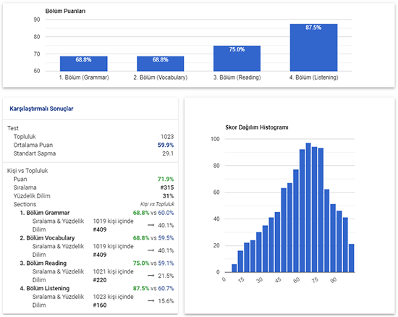398x317 pixels.
Task: Click the Vocabulary 68.8% bar
Action: point(160,64)
